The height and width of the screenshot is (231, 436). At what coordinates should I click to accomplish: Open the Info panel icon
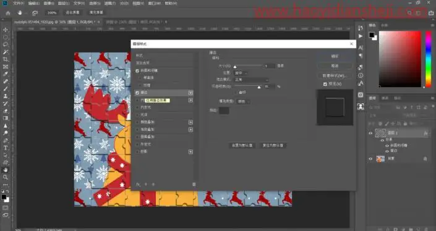pyautogui.click(x=361, y=75)
